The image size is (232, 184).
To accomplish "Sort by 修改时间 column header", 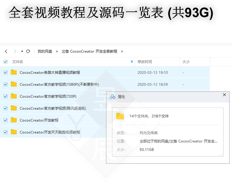I will click(x=145, y=62).
